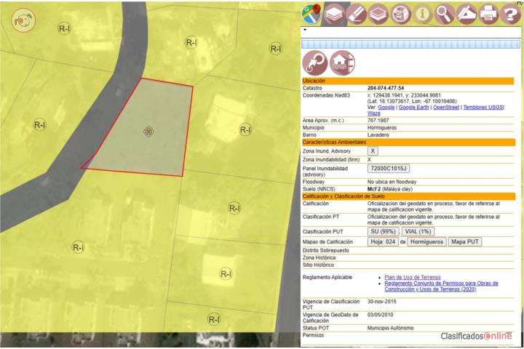524x349 pixels.
Task: Click the Permisos label at panel bottom
Action: (313, 335)
